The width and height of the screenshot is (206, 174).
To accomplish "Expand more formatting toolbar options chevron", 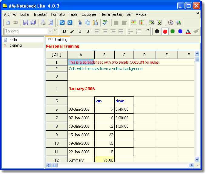I will pyautogui.click(x=148, y=30).
